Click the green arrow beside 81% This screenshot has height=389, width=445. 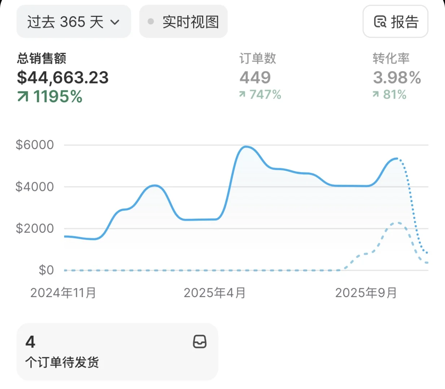(375, 95)
